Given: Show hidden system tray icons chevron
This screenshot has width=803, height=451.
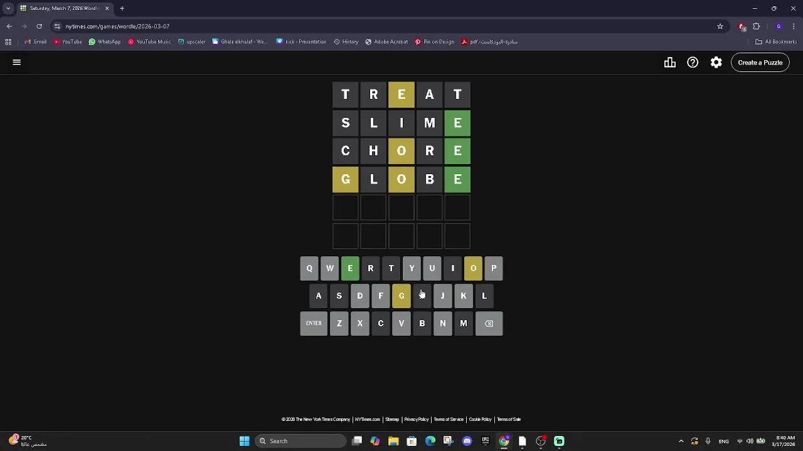Looking at the screenshot, I should click(x=681, y=441).
